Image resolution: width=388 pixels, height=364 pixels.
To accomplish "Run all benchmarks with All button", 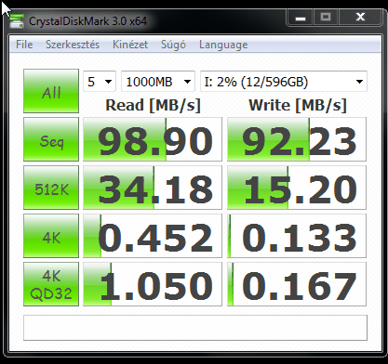I will point(51,91).
